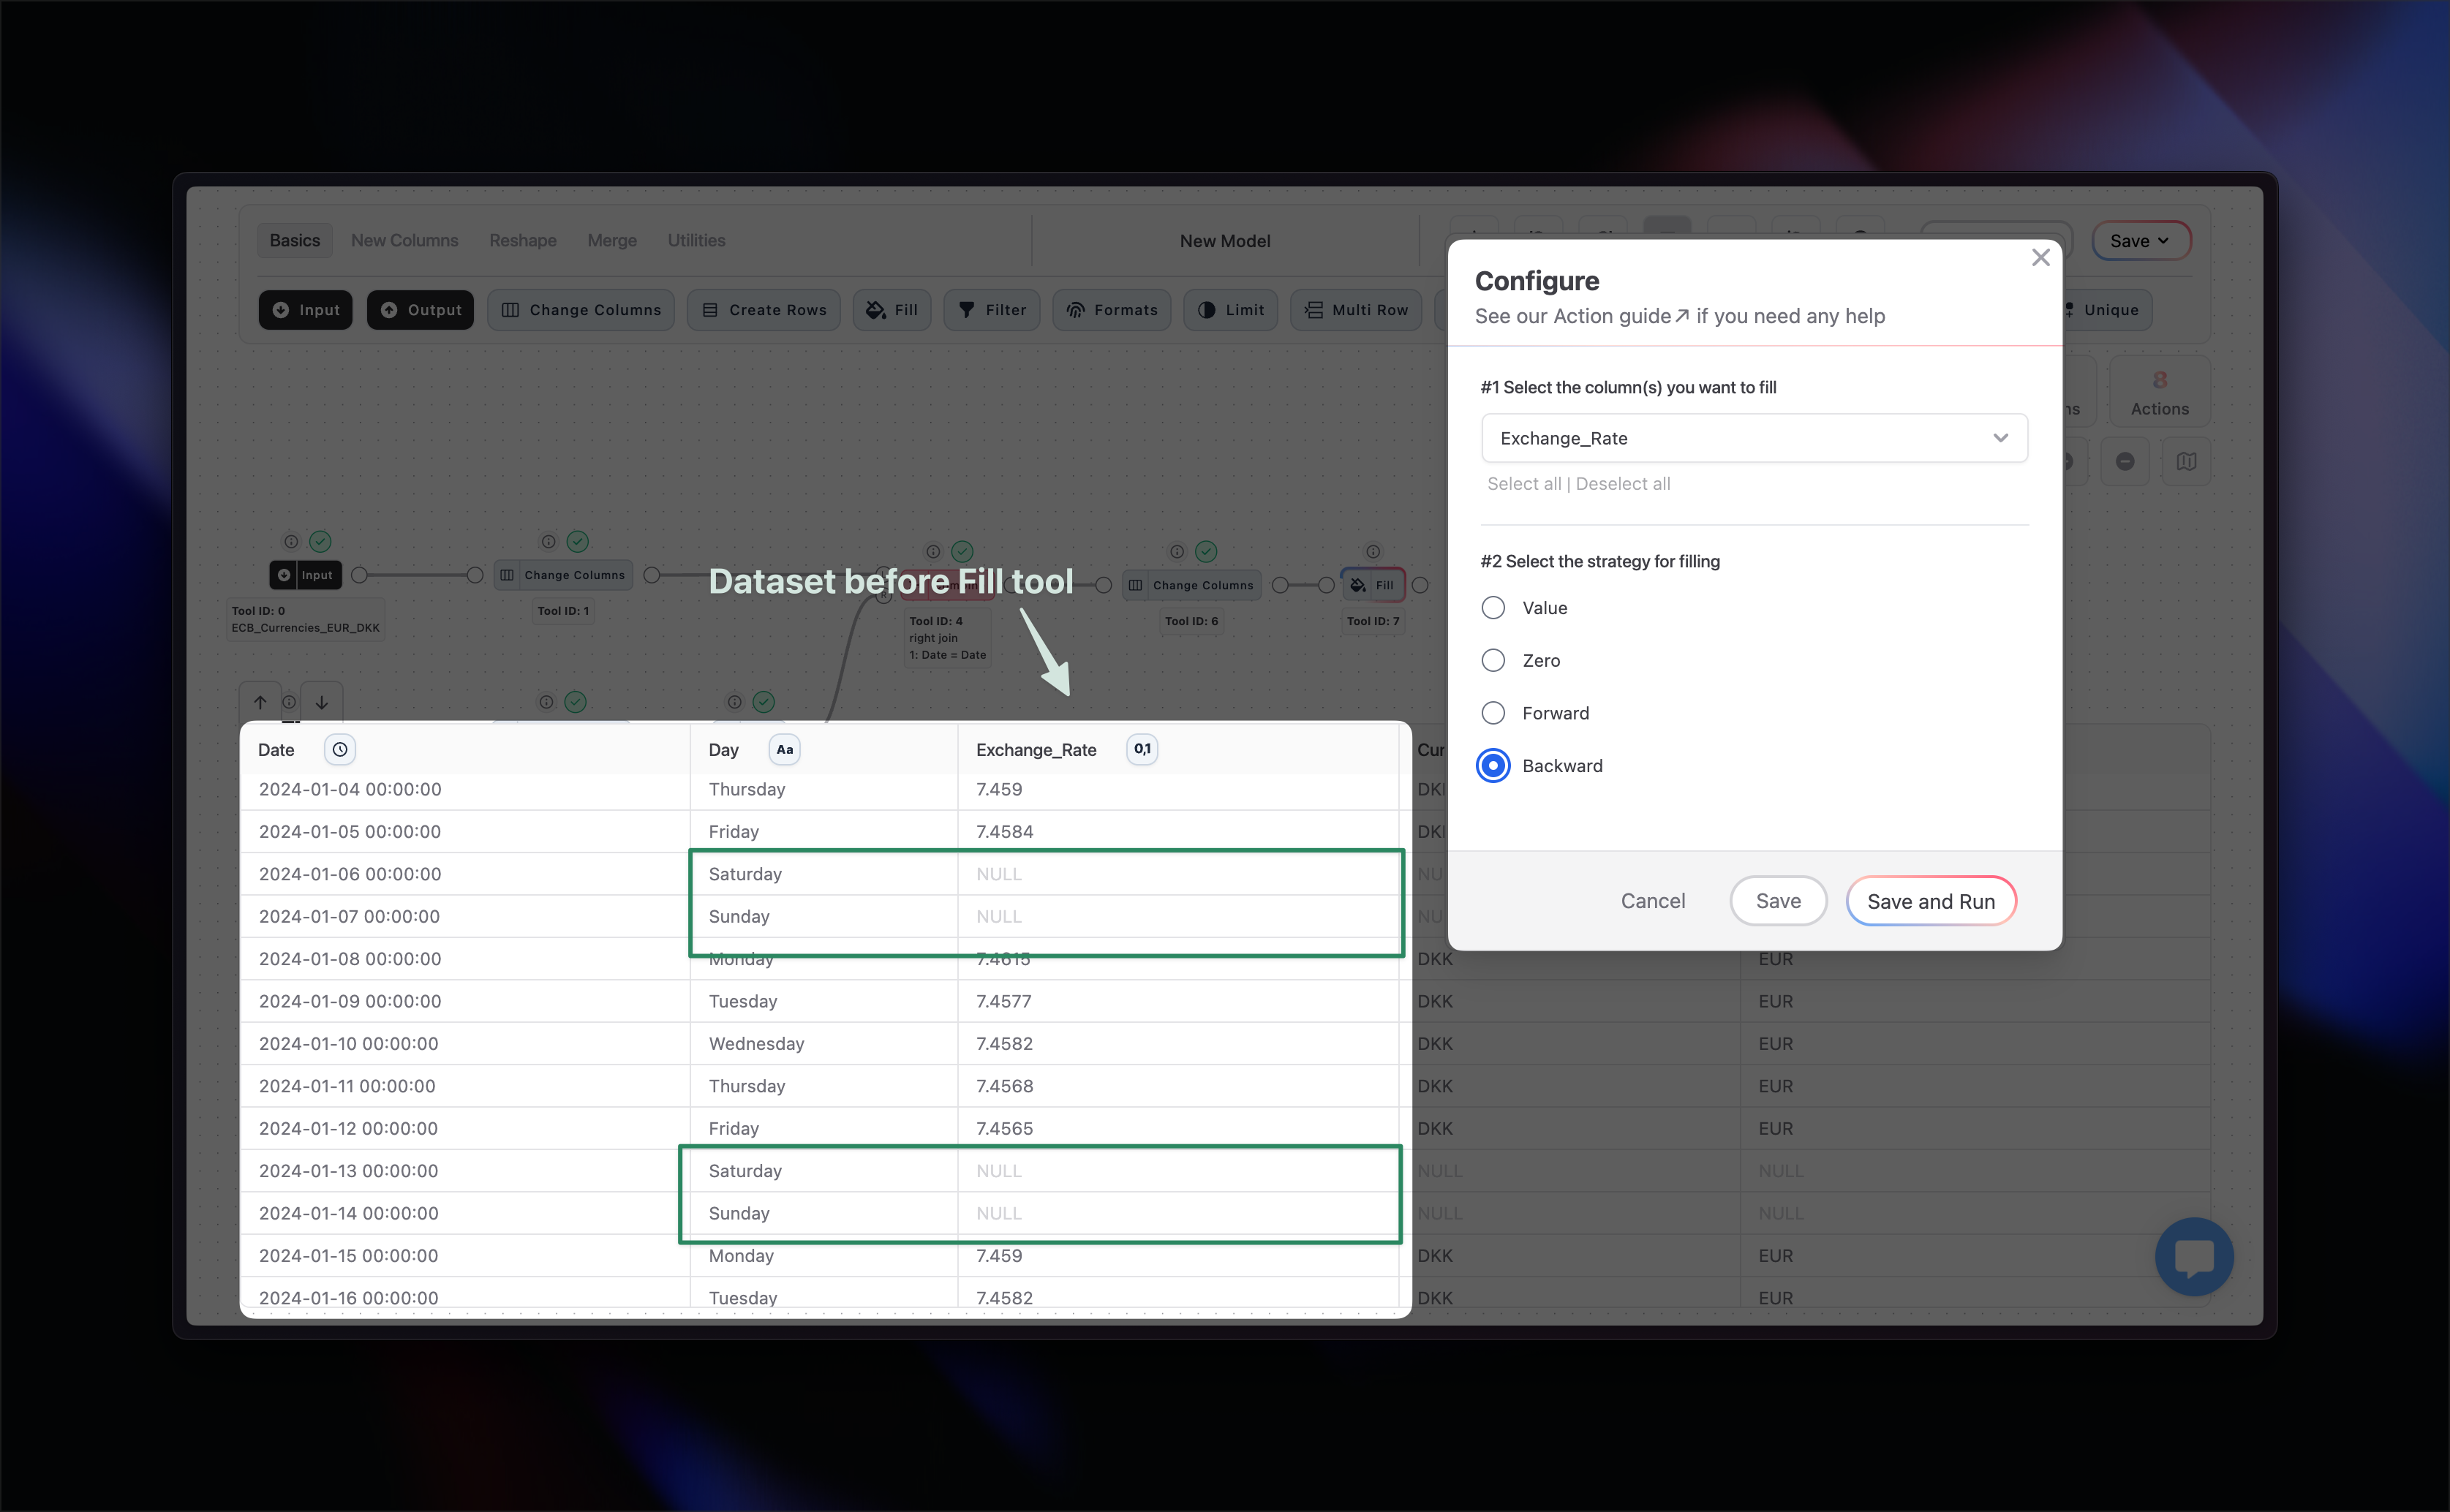
Task: Select the Formats tool icon
Action: (1075, 310)
